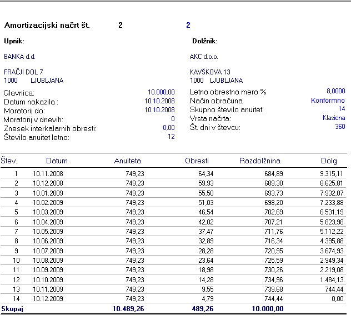351x325 pixels.
Task: Select the address KAVŠKOVA 13
Action: point(210,72)
